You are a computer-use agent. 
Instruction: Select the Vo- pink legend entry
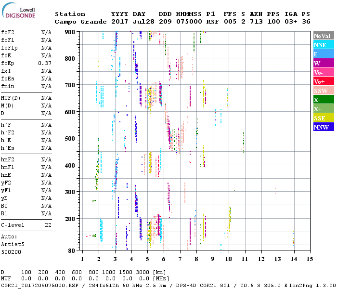coord(323,72)
